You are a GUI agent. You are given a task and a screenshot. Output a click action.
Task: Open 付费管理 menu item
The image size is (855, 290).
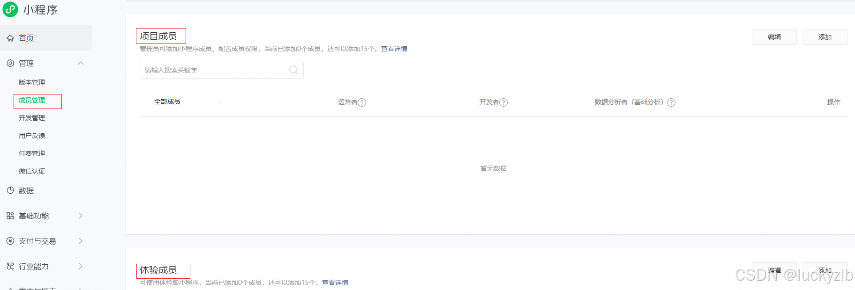(x=32, y=153)
